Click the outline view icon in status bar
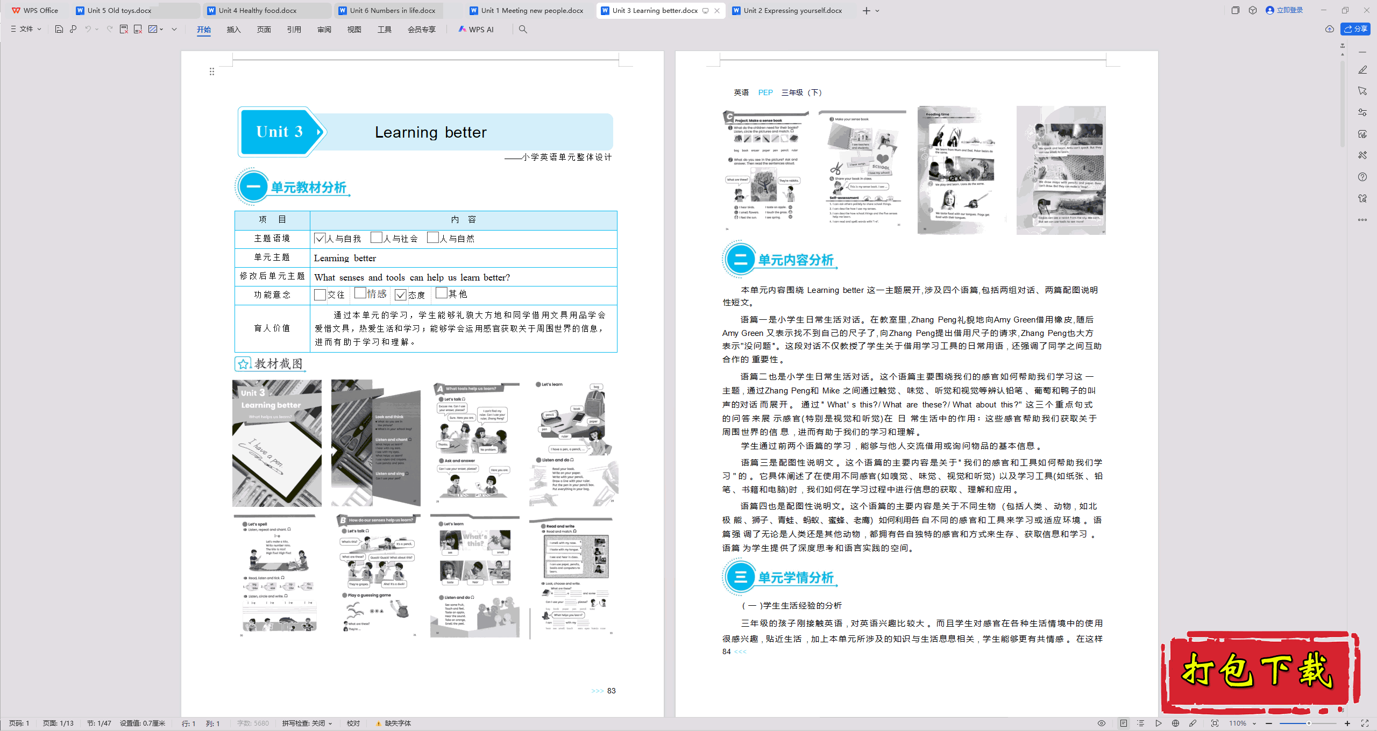This screenshot has height=731, width=1377. [x=1140, y=723]
